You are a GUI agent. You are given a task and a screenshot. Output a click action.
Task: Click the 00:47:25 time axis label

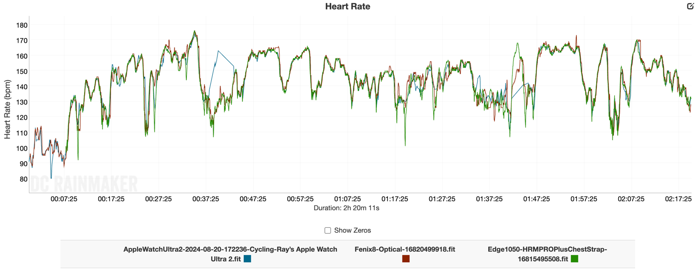(x=253, y=199)
